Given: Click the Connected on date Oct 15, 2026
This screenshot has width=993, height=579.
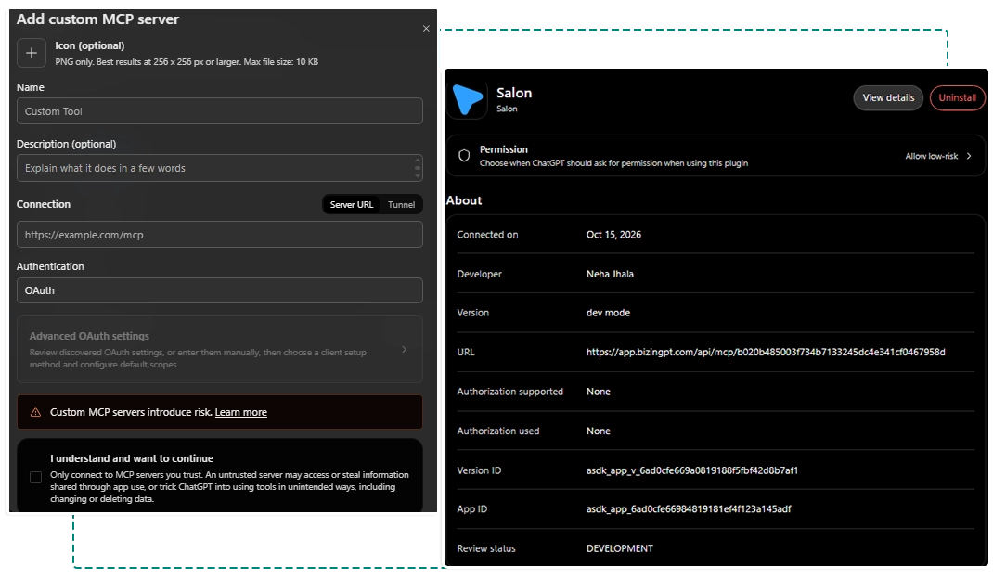Looking at the screenshot, I should pyautogui.click(x=613, y=235).
